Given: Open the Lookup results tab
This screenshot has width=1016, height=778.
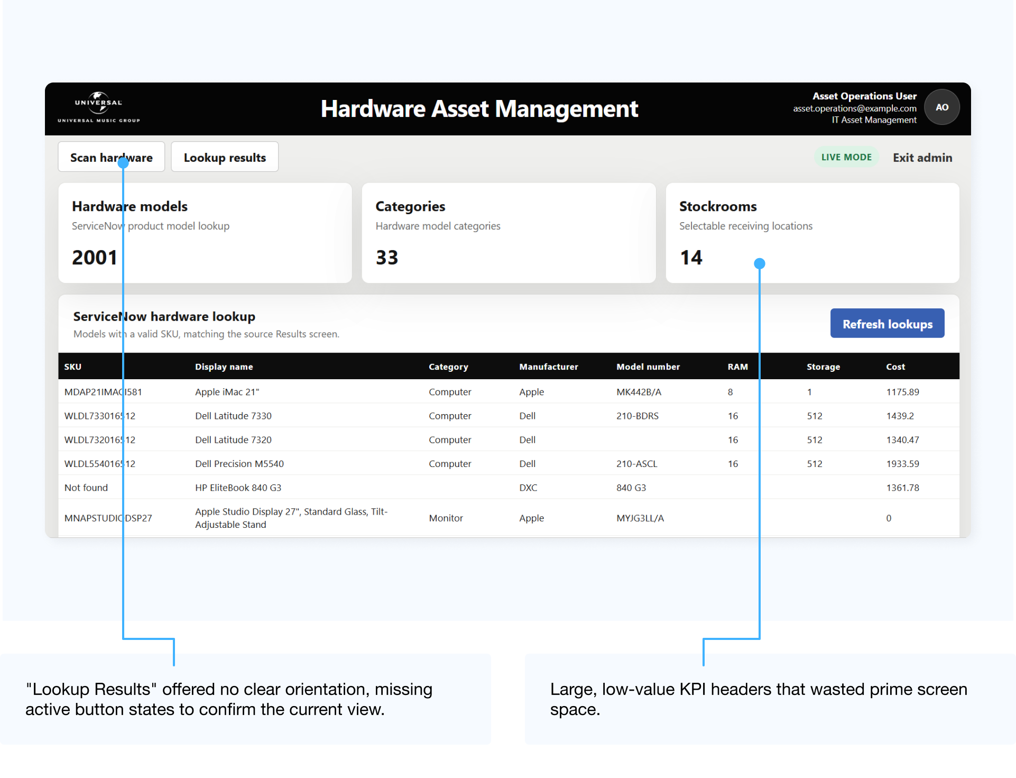Looking at the screenshot, I should coord(225,157).
